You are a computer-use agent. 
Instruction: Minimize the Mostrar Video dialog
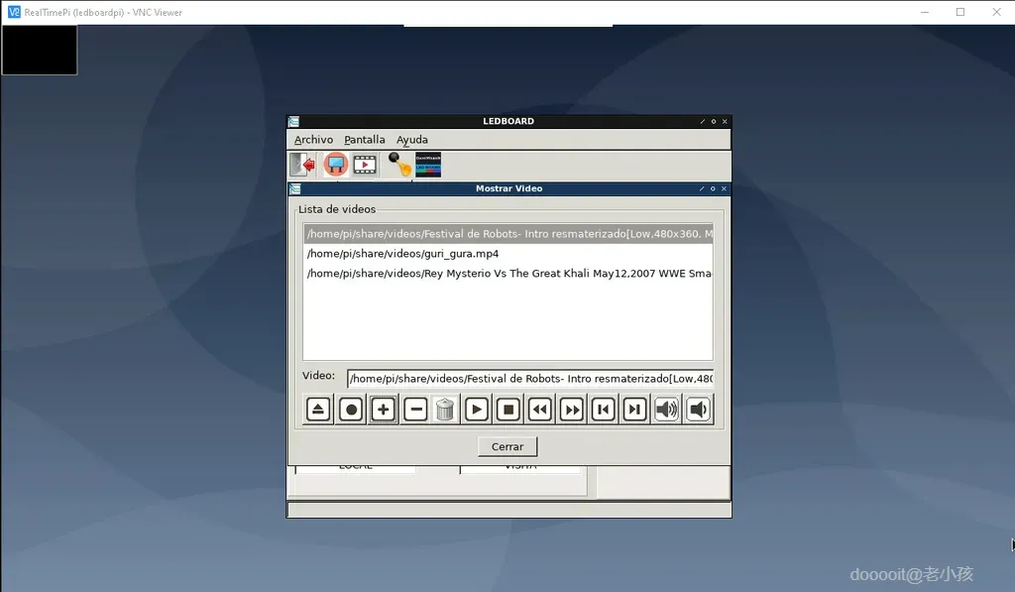(702, 188)
